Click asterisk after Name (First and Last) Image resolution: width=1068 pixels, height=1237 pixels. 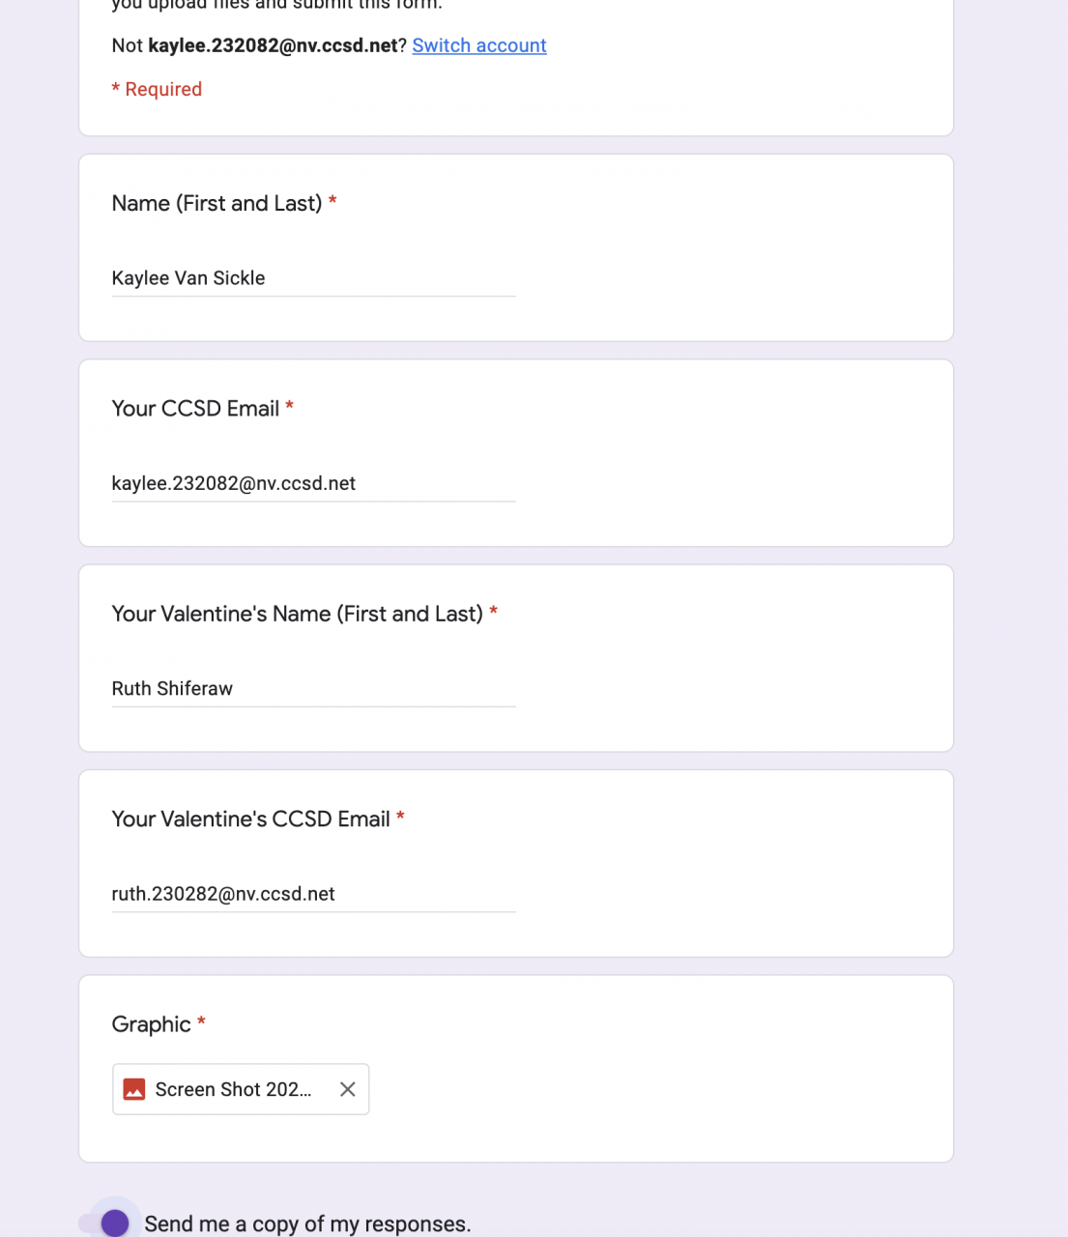pyautogui.click(x=332, y=200)
